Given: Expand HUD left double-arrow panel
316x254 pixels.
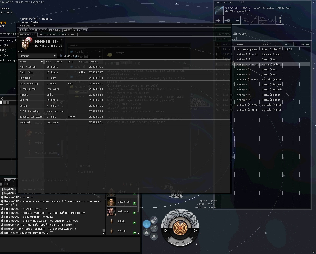Looking at the screenshot, I should (x=165, y=230).
